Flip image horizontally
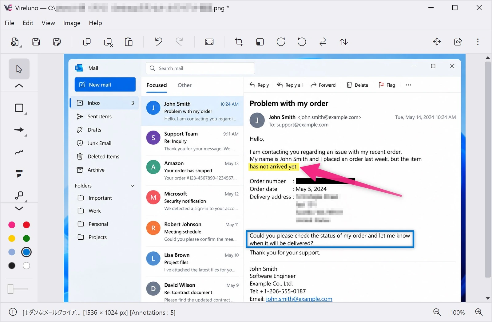The width and height of the screenshot is (492, 322). pyautogui.click(x=323, y=42)
